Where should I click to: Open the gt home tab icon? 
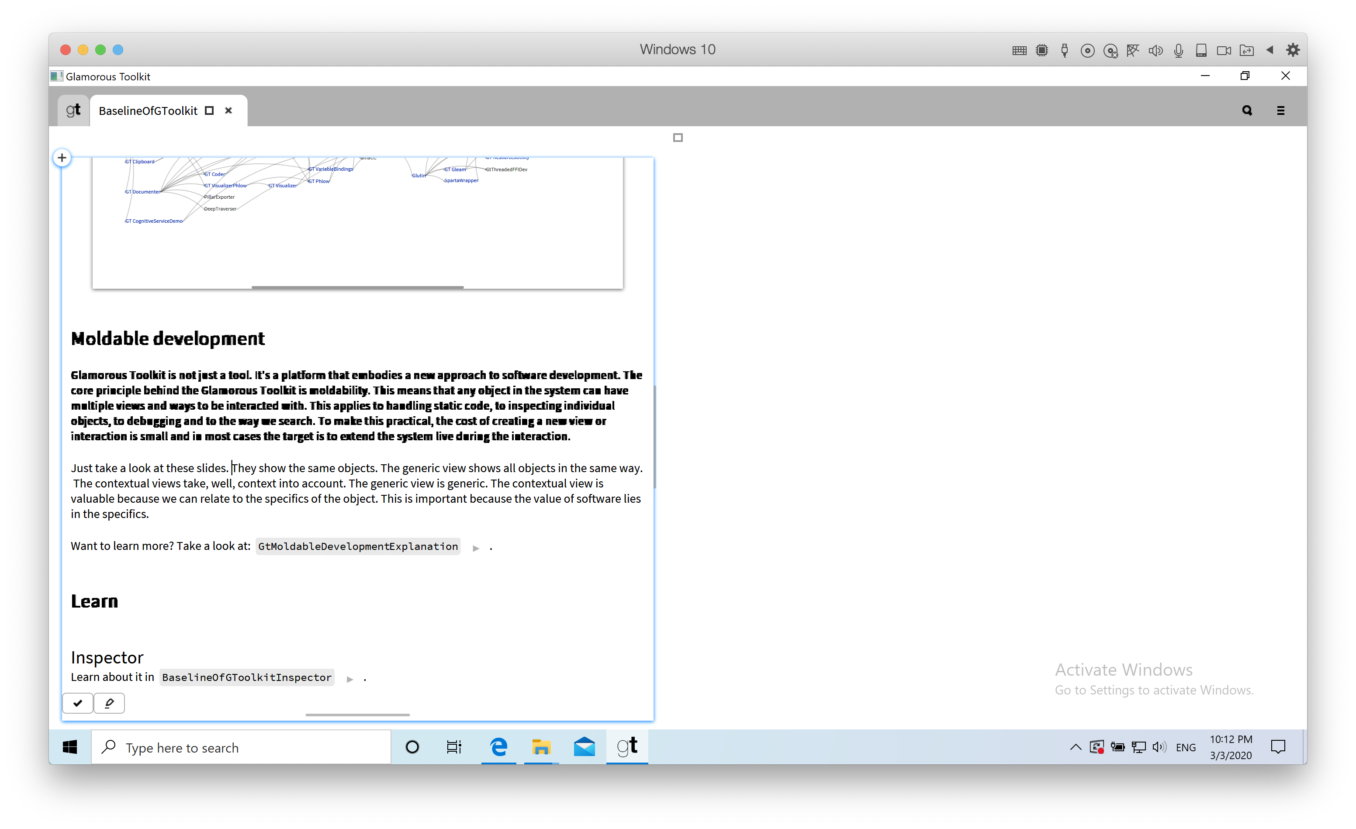pos(73,110)
